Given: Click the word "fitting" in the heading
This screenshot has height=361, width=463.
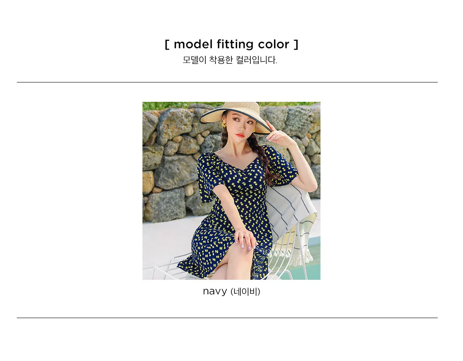Looking at the screenshot, I should [x=235, y=45].
